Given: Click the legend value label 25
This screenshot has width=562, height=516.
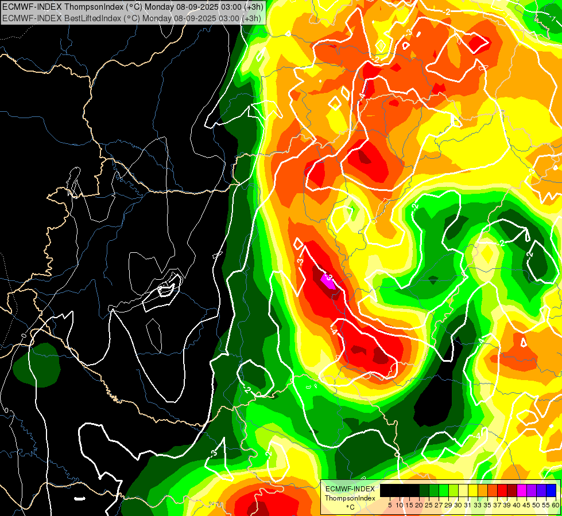Looking at the screenshot, I should tap(429, 505).
